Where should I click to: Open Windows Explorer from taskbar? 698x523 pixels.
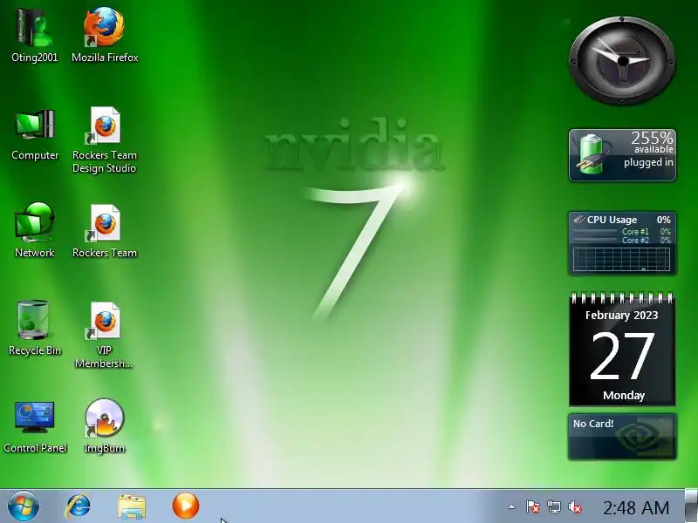coord(132,507)
